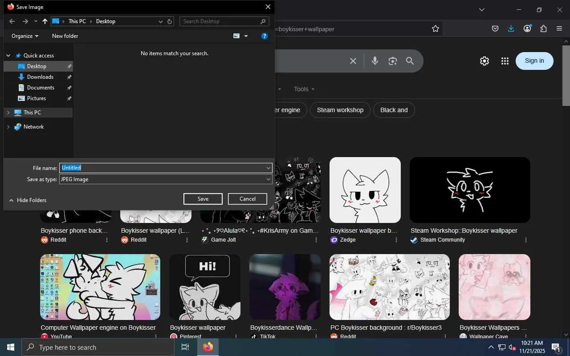Select Documents in Quick access
The image size is (570, 356).
[x=38, y=88]
